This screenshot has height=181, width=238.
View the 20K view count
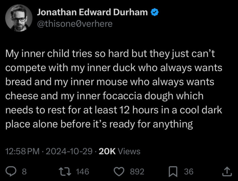tap(107, 151)
